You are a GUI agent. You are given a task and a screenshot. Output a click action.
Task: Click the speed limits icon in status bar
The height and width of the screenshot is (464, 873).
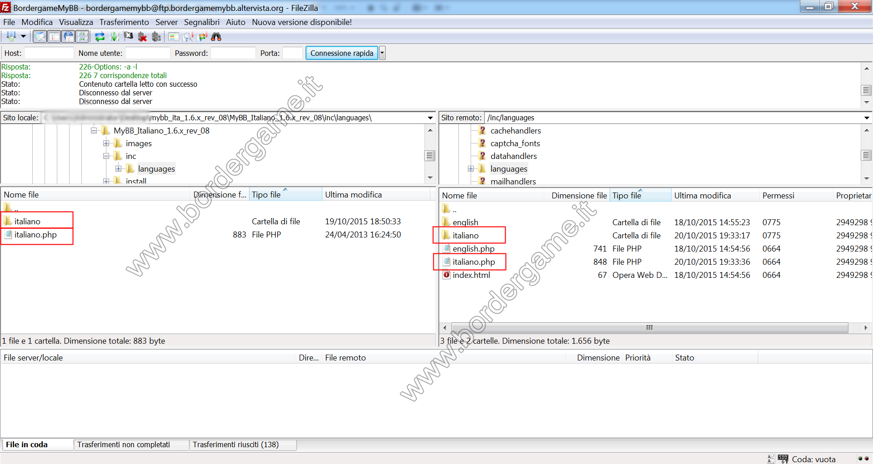click(x=783, y=459)
